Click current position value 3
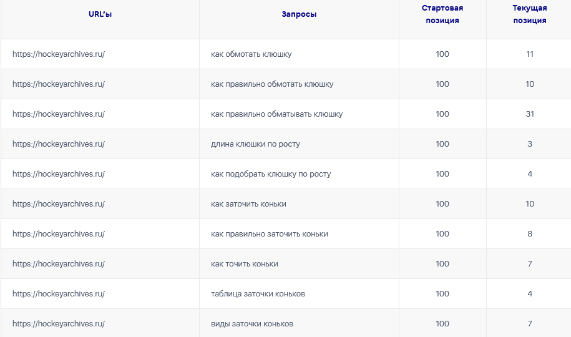The image size is (571, 337). 530,144
